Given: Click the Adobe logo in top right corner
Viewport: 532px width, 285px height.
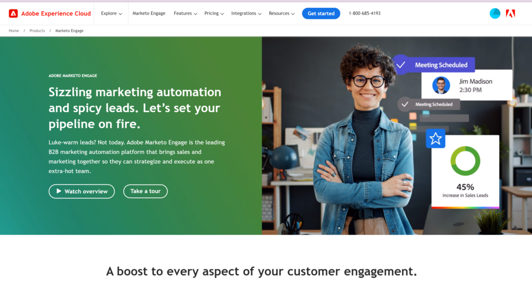Looking at the screenshot, I should coord(510,13).
